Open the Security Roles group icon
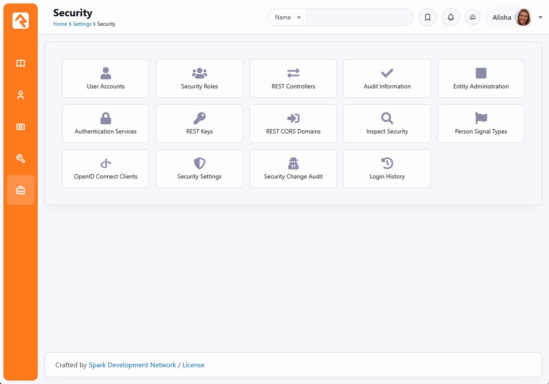The height and width of the screenshot is (384, 549). (x=199, y=73)
